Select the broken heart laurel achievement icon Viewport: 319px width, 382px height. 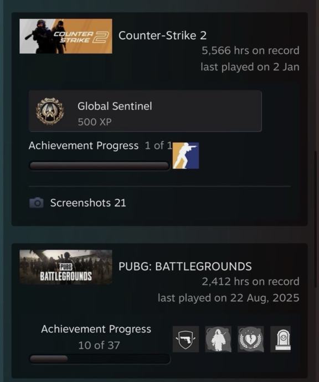(x=250, y=339)
